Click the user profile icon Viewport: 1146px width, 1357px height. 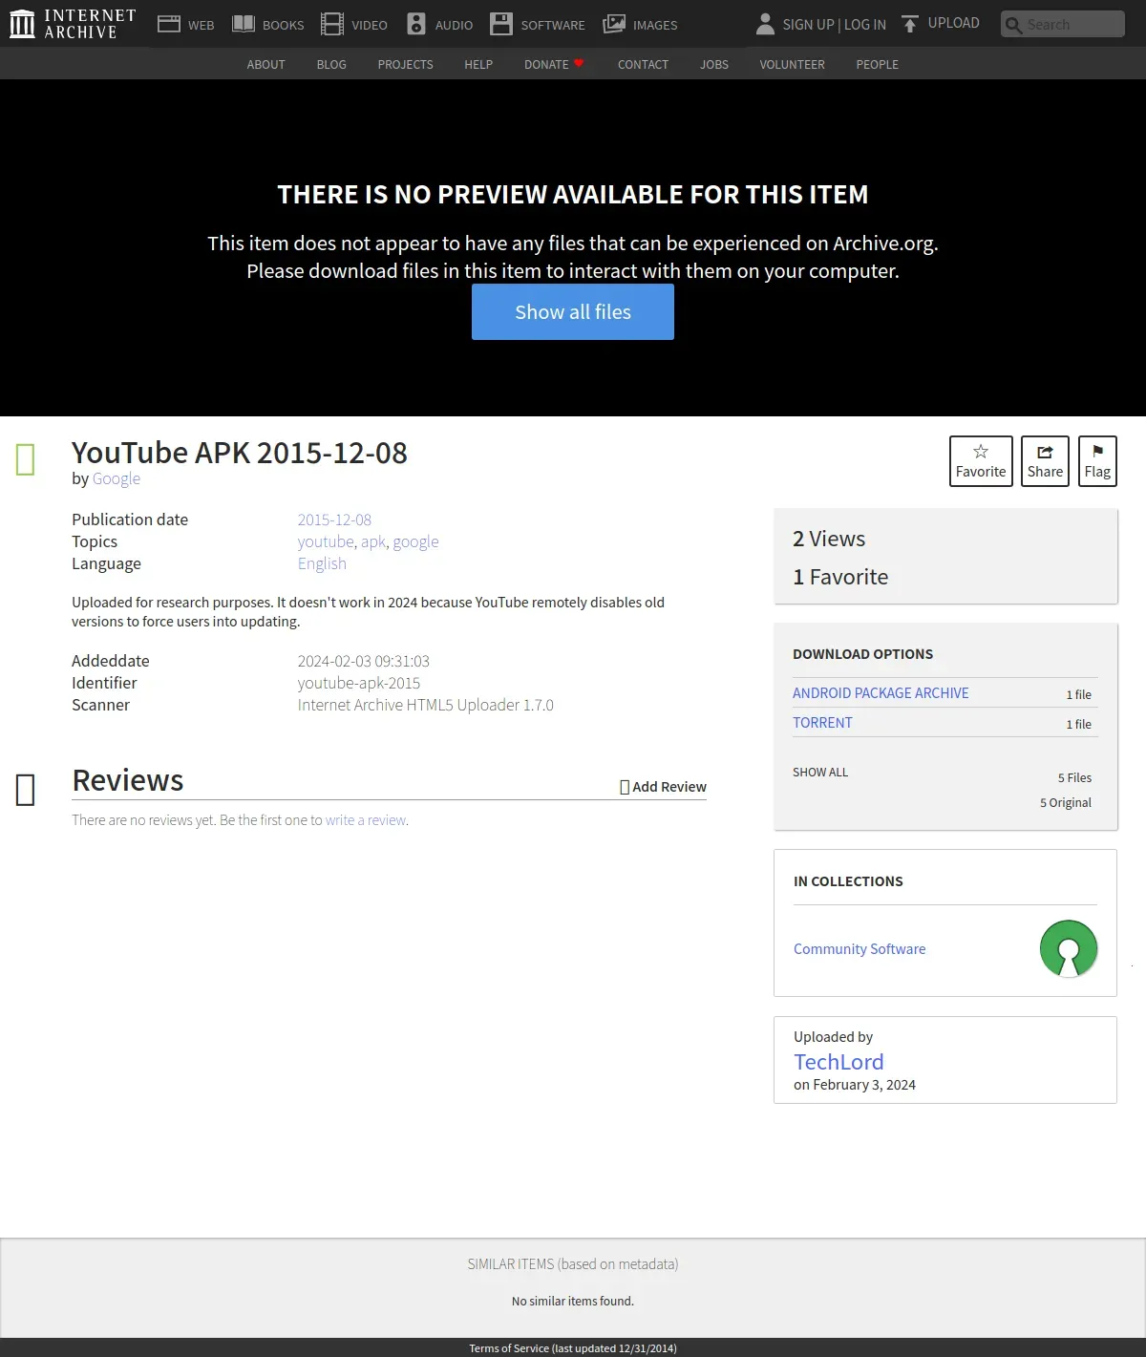(x=765, y=24)
